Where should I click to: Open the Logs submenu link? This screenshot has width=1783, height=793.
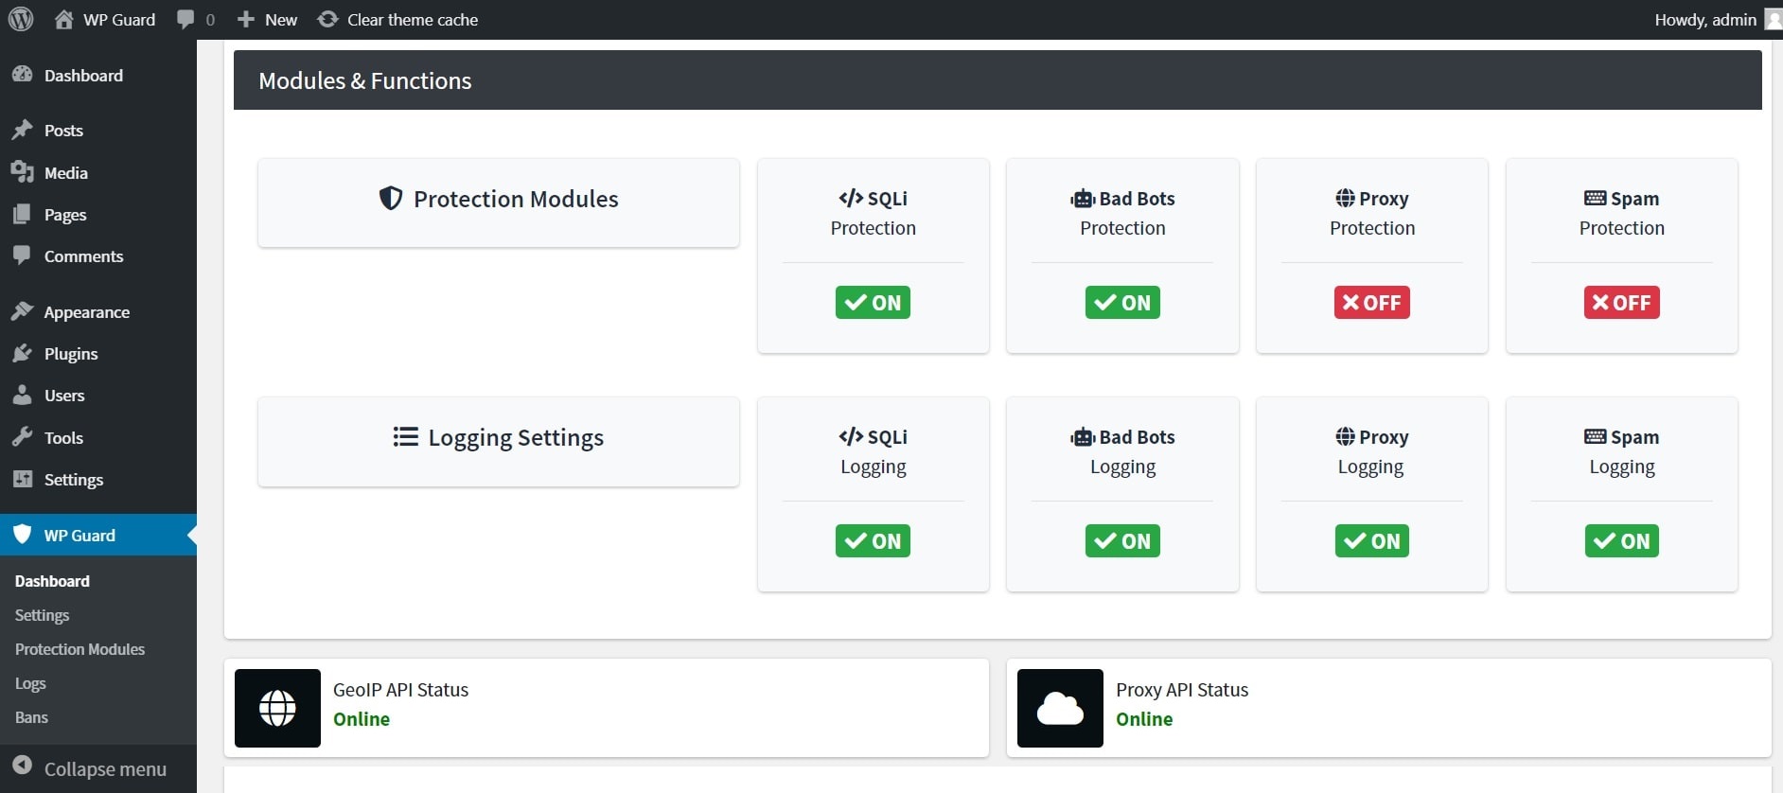coord(30,683)
